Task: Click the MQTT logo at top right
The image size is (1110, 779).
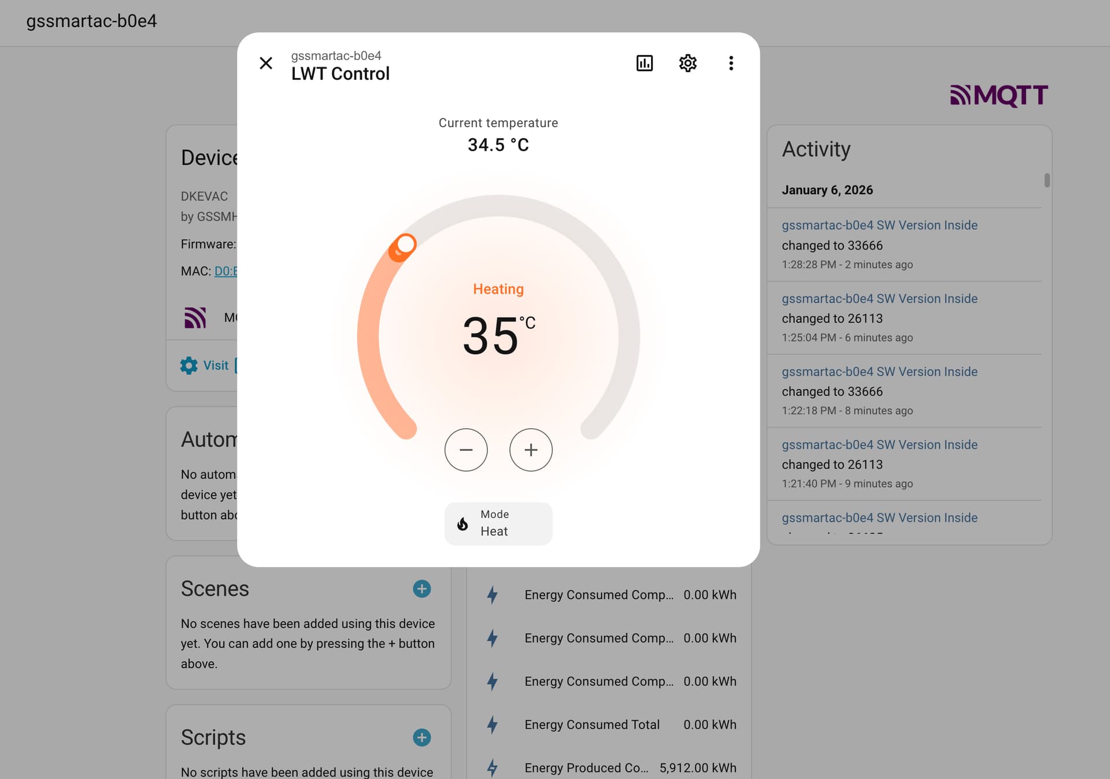Action: pos(999,95)
